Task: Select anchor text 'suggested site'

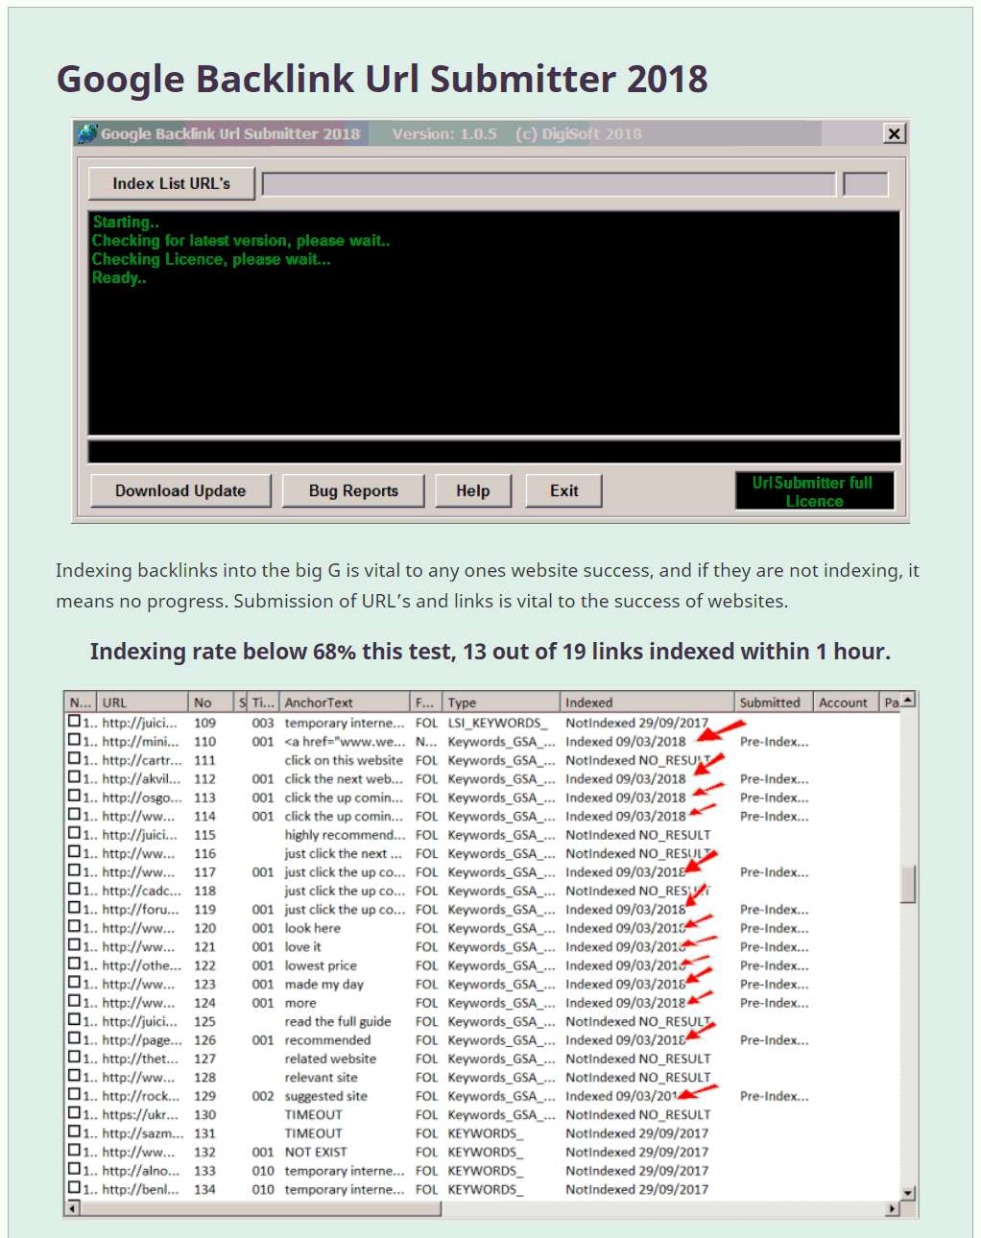Action: click(326, 1096)
